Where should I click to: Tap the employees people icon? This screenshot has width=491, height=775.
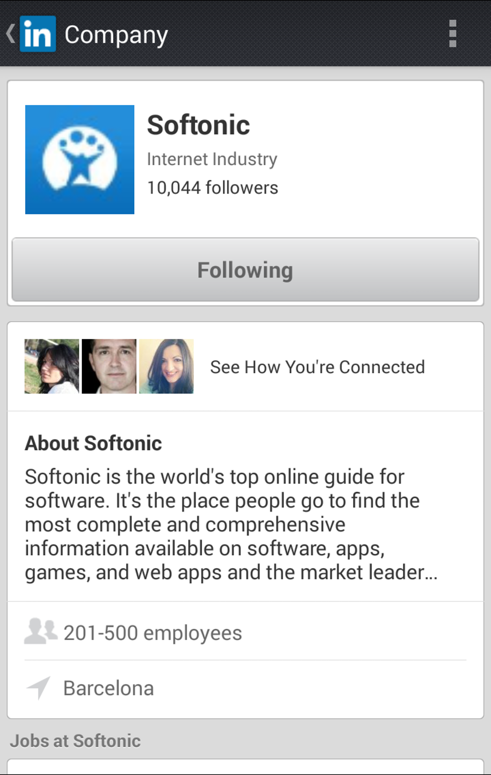coord(40,631)
